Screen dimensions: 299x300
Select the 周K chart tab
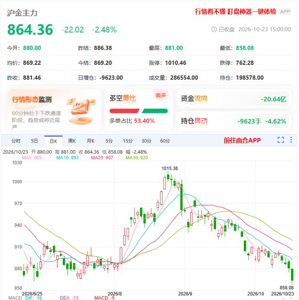[72, 141]
